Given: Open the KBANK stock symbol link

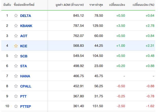Looking at the screenshot, I should pos(26,26).
